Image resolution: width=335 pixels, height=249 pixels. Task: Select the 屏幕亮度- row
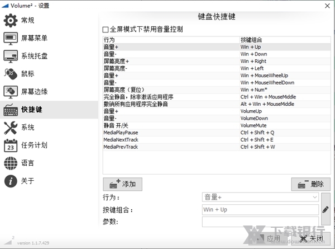tap(217, 68)
